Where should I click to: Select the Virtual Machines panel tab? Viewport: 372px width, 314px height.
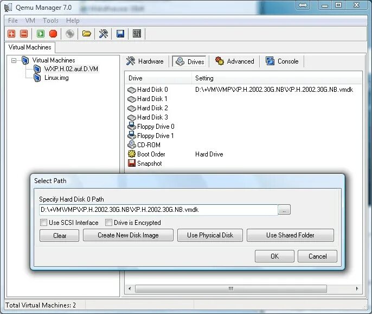[x=30, y=47]
